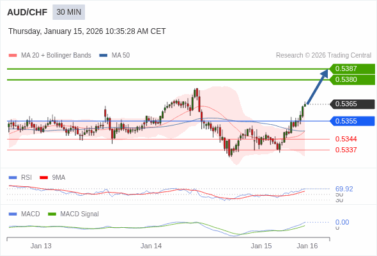Click the 0.5344 support value
Image resolution: width=377 pixels, height=256 pixels.
pyautogui.click(x=346, y=139)
